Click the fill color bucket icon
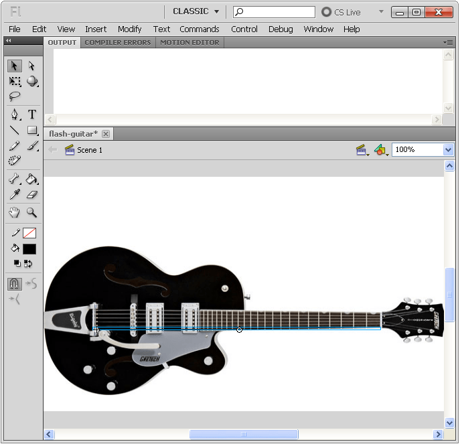This screenshot has height=444, width=460. [15, 248]
